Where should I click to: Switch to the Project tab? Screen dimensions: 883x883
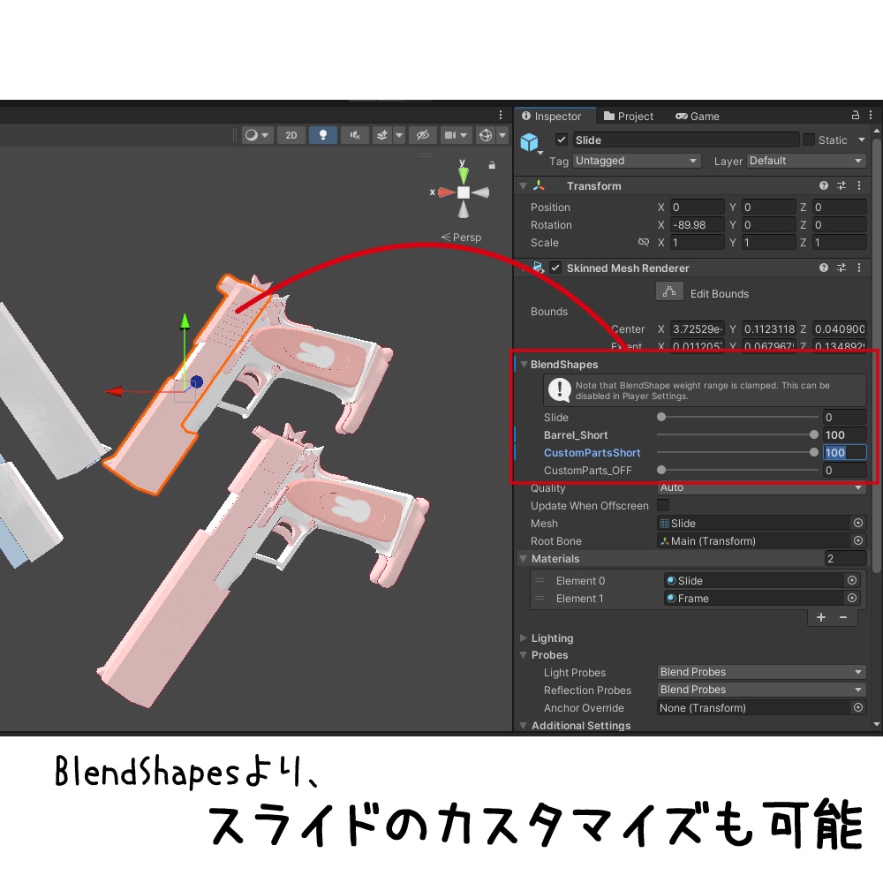629,116
